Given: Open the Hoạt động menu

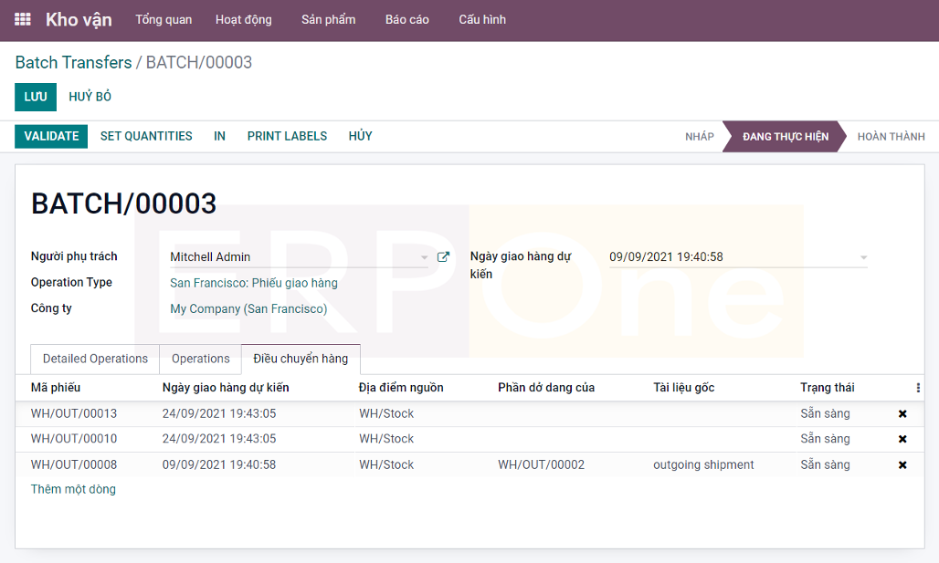Looking at the screenshot, I should (243, 20).
